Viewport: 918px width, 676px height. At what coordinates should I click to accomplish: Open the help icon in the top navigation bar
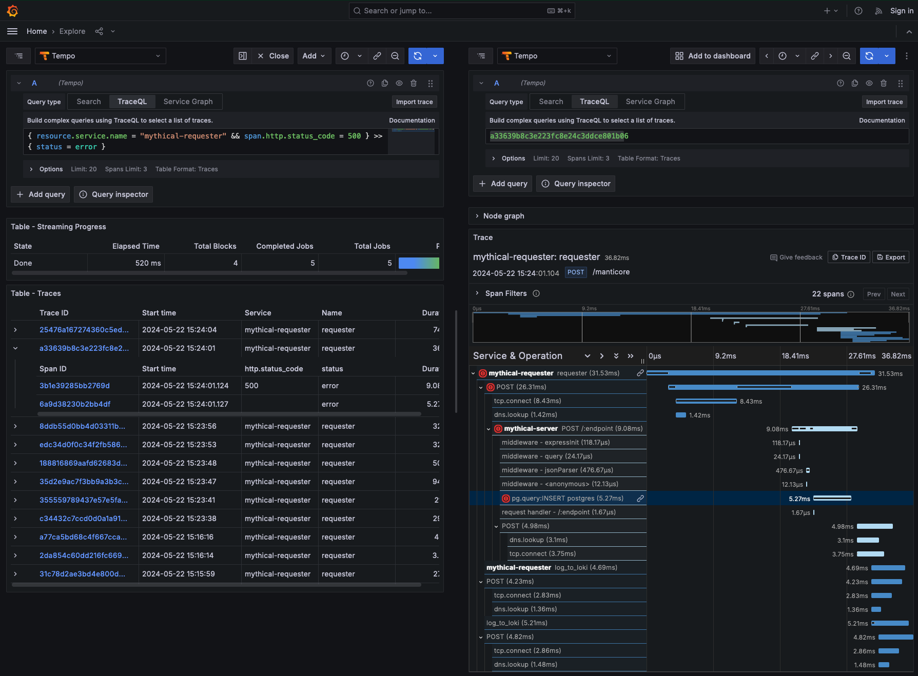858,11
